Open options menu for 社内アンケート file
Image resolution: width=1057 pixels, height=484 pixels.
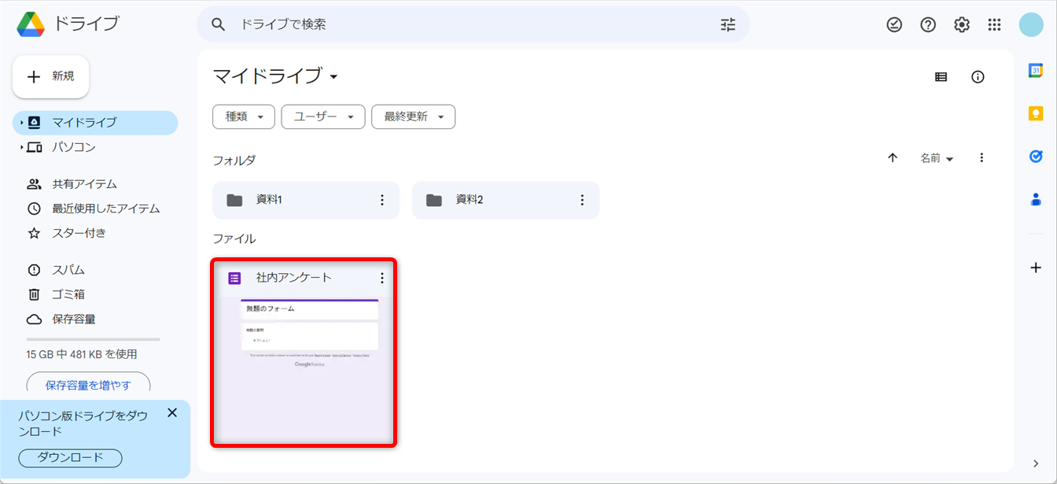point(382,278)
